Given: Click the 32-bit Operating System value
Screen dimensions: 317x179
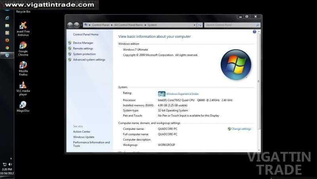Looking at the screenshot, I should pos(173,111).
